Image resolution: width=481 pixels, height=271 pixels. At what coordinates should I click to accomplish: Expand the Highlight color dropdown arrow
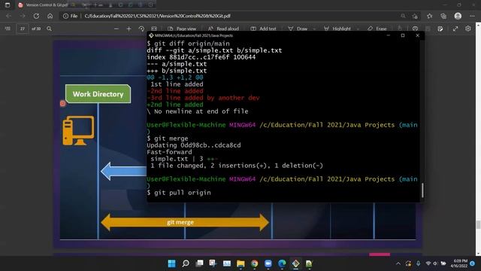pos(358,29)
